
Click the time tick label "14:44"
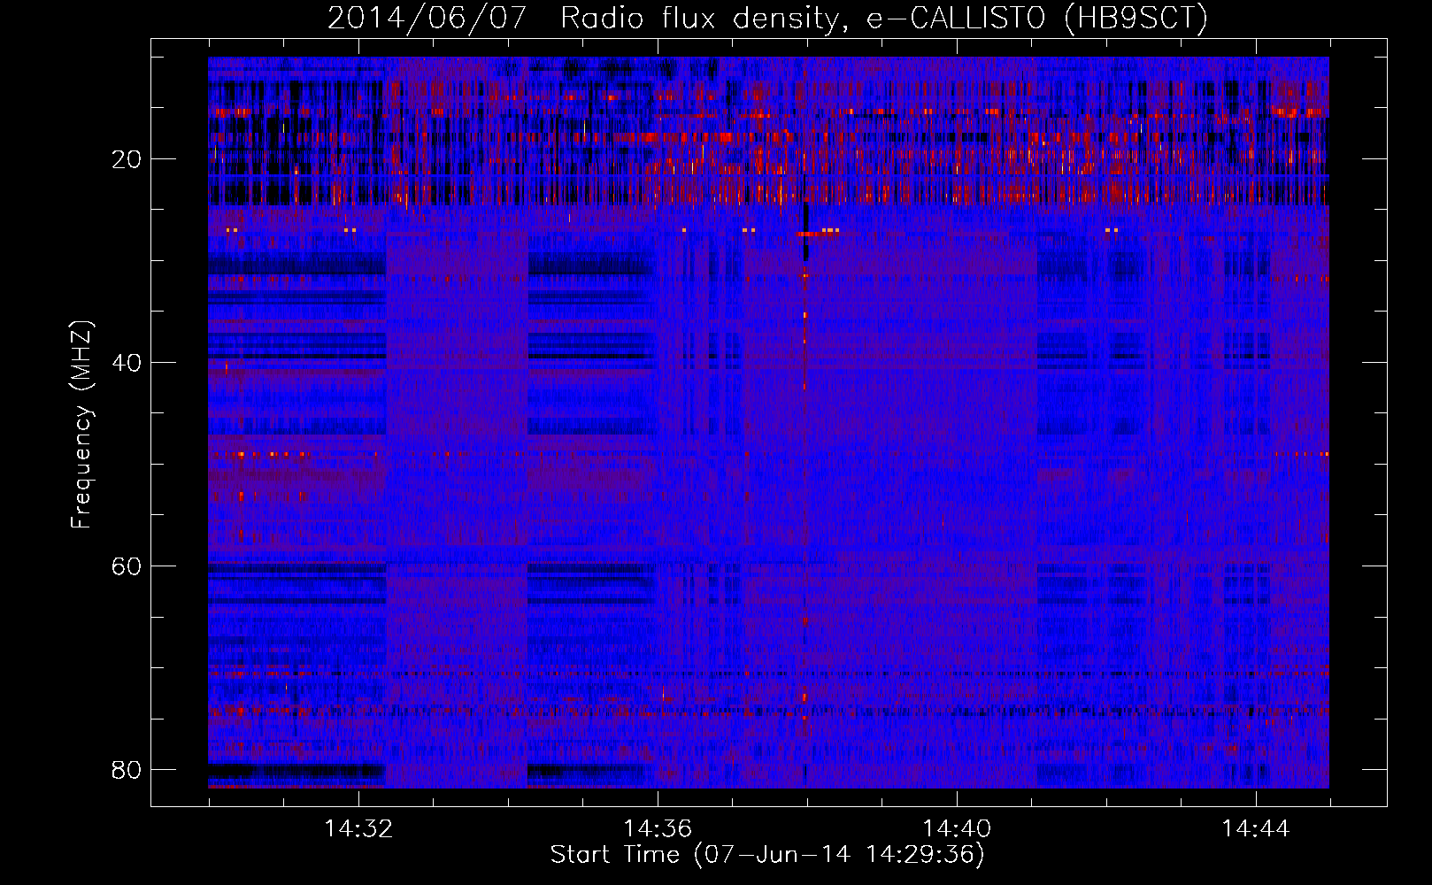tap(1256, 829)
